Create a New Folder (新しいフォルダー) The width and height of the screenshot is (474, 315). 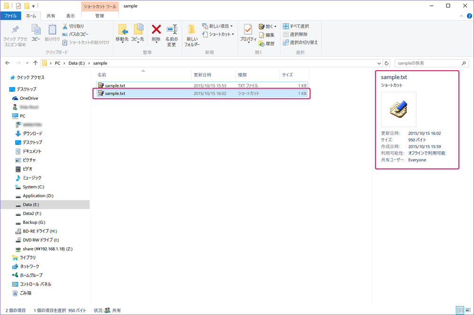pos(192,36)
